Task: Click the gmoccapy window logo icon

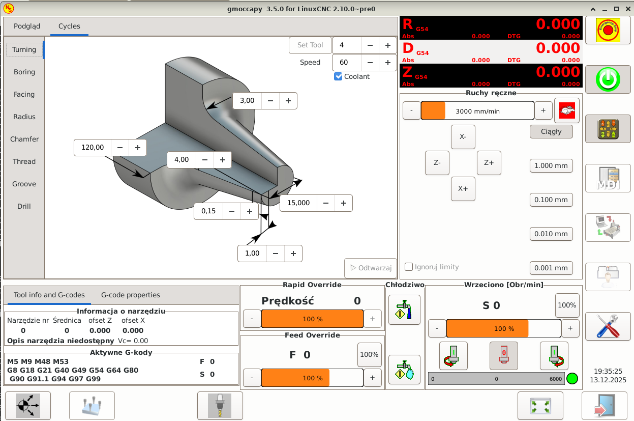Action: click(9, 9)
